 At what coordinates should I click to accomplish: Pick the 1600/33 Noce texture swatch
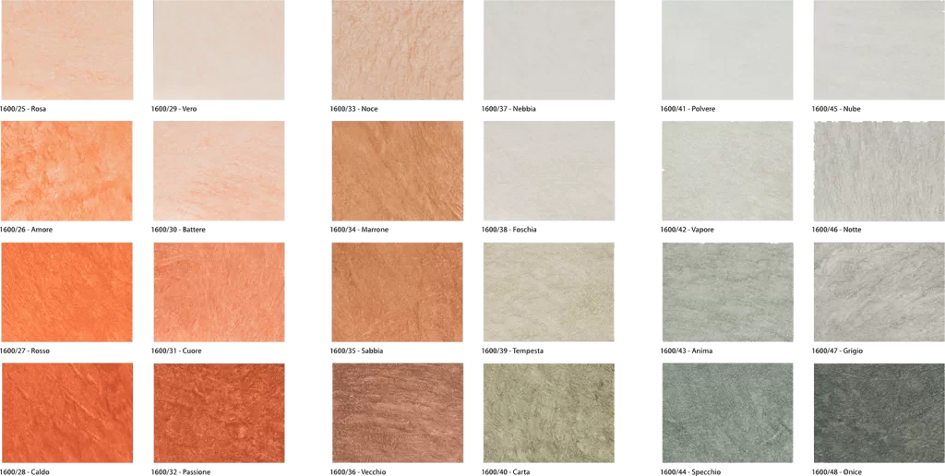(x=398, y=50)
